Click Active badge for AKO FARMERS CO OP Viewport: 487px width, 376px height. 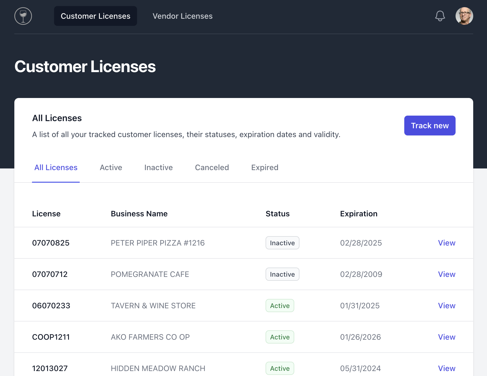tap(280, 337)
